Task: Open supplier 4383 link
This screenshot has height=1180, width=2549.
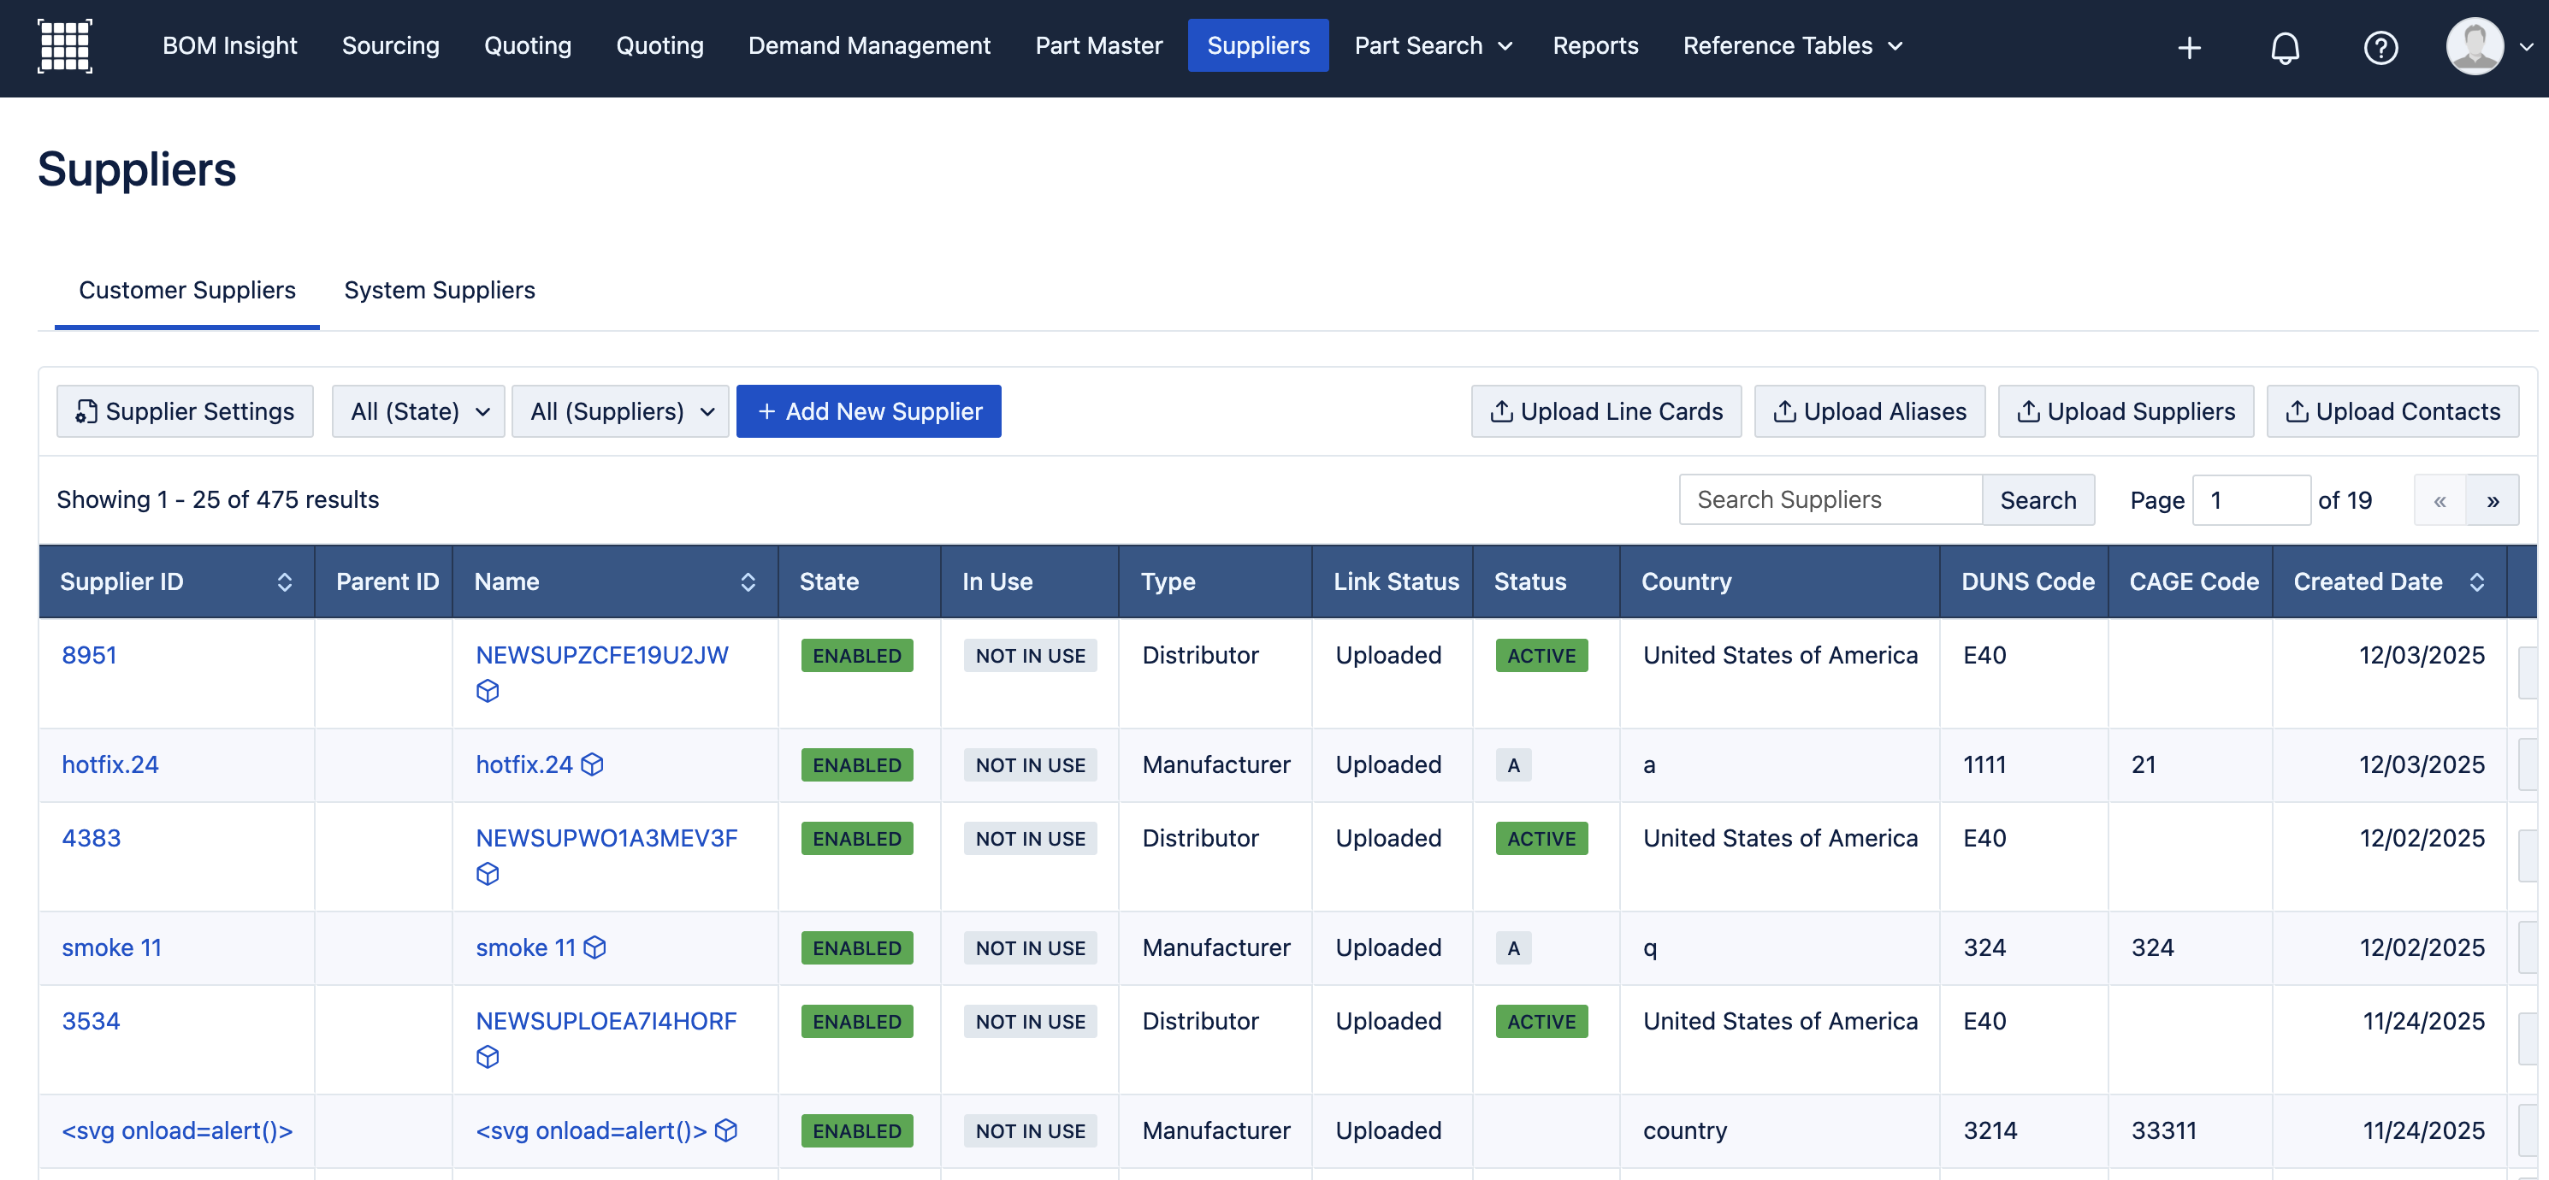Action: [91, 838]
